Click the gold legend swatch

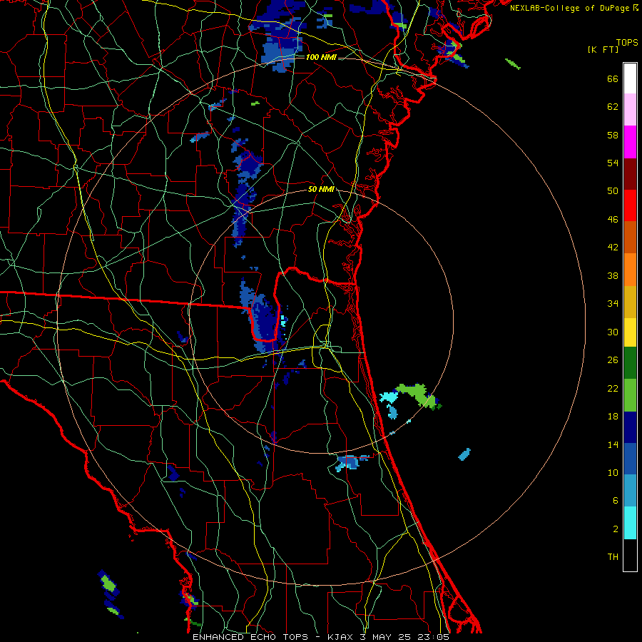tap(630, 302)
